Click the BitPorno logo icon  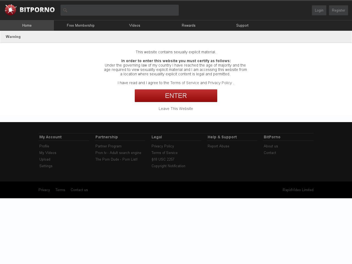(x=11, y=10)
